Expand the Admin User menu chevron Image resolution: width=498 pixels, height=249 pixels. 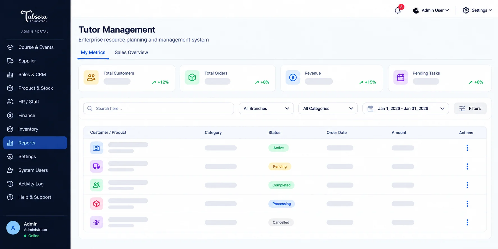coord(447,10)
